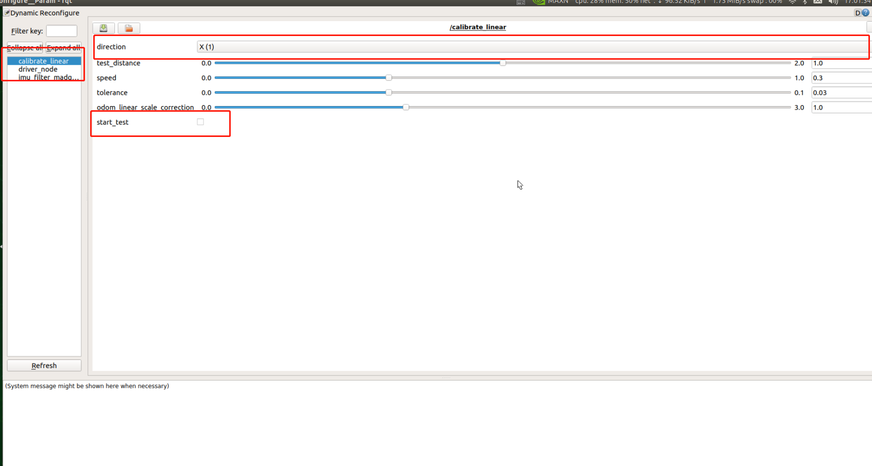Viewport: 872px width, 466px height.
Task: Click the load configuration from file icon
Action: coord(129,28)
